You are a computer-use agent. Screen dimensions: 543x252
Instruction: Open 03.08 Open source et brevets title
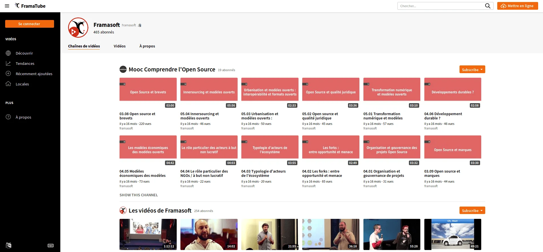(x=137, y=116)
